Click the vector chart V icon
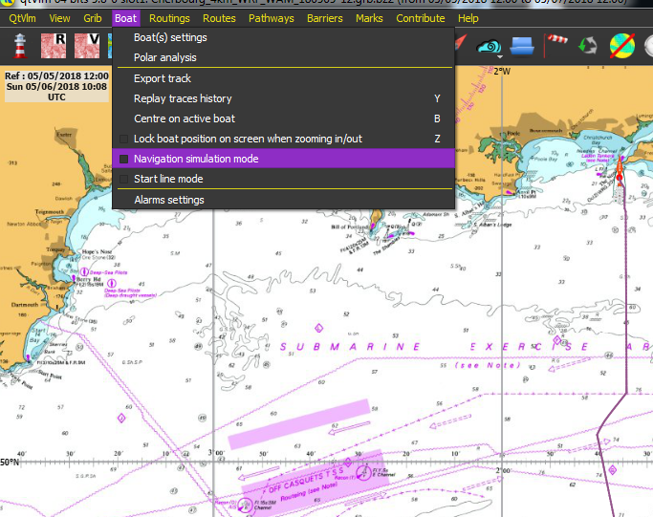The image size is (653, 517). [88, 46]
